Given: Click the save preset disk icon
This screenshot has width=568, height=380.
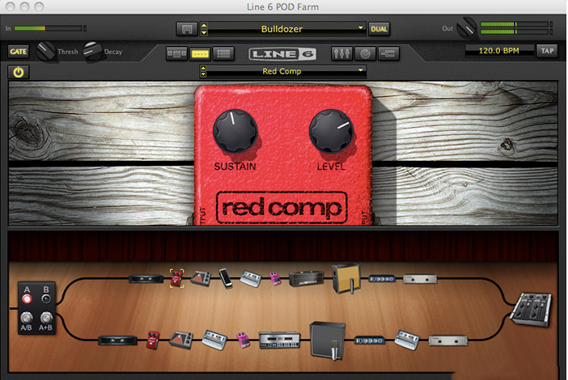Looking at the screenshot, I should pos(187,29).
